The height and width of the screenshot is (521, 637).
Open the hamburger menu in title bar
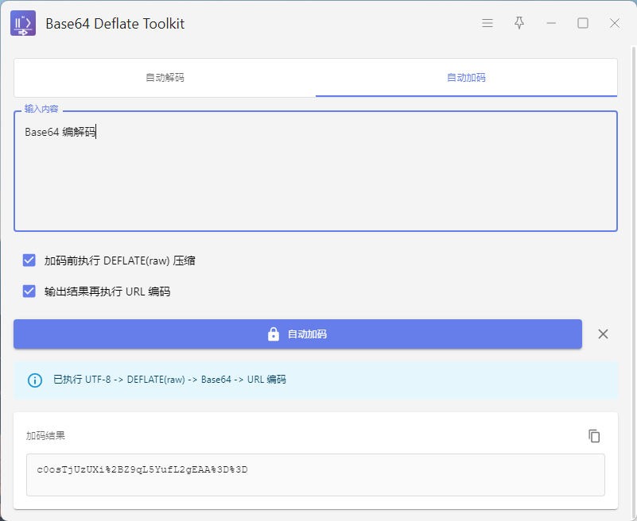click(487, 24)
